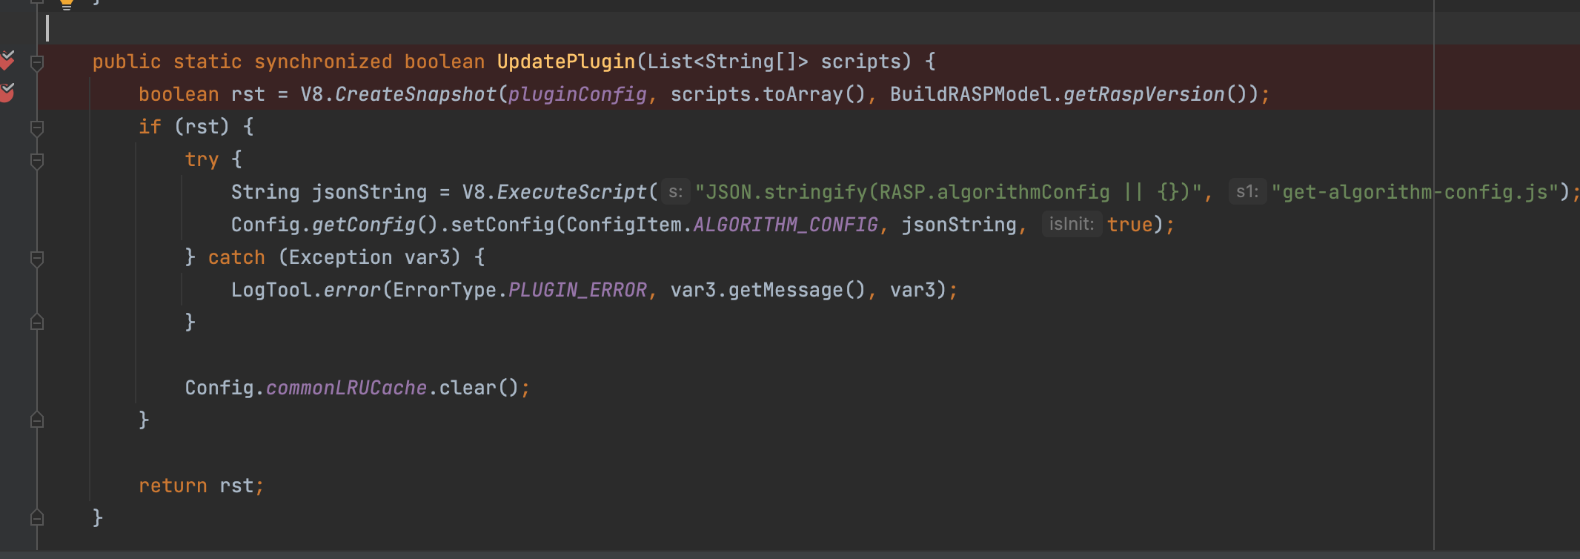This screenshot has height=559, width=1580.
Task: Click the 'isInit:' parameter hint
Action: tap(1071, 224)
